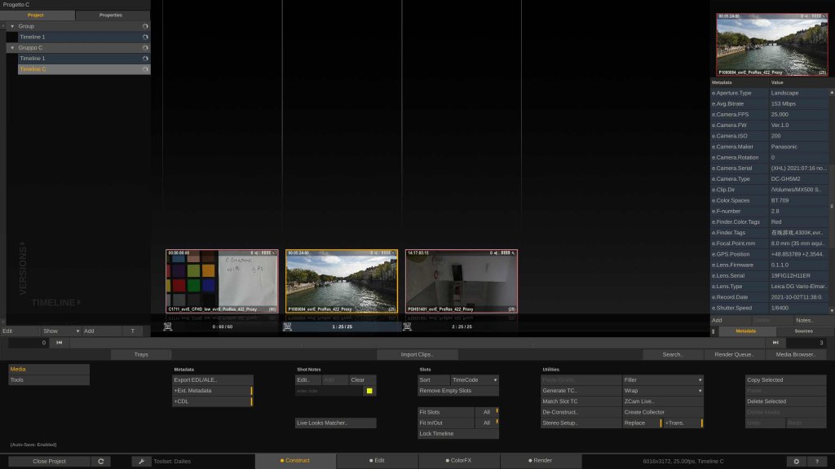The width and height of the screenshot is (835, 469).
Task: Click the circular icon on the Group row
Action: point(145,26)
